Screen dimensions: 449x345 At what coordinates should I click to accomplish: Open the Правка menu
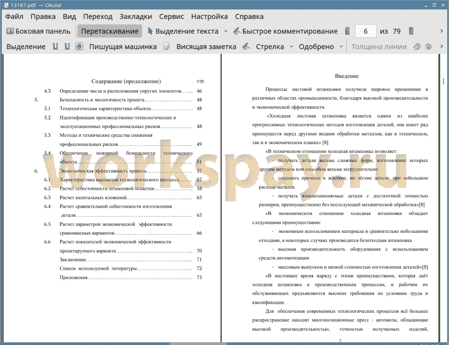point(43,17)
